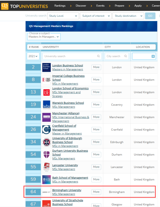Open University of Strathclyde Business School link
Screen dimensions: 160x207
[x=68, y=202]
